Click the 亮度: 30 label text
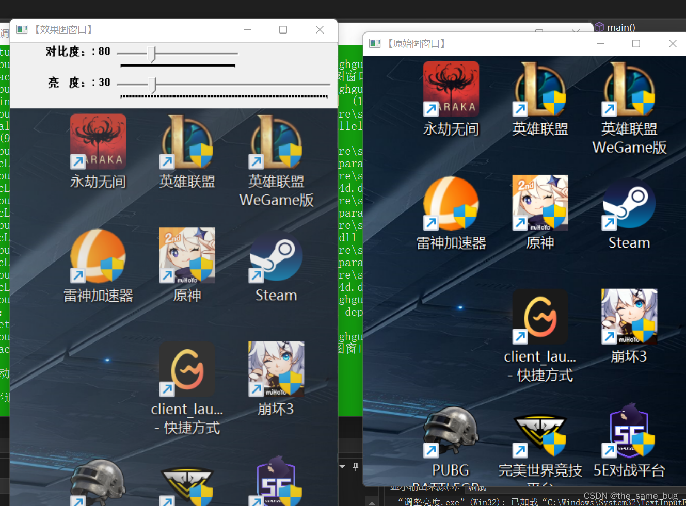Image resolution: width=686 pixels, height=506 pixels. 79,83
